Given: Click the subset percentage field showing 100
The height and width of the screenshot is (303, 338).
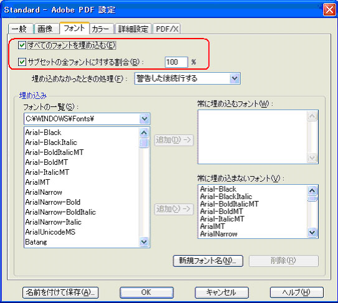Looking at the screenshot, I should [176, 62].
